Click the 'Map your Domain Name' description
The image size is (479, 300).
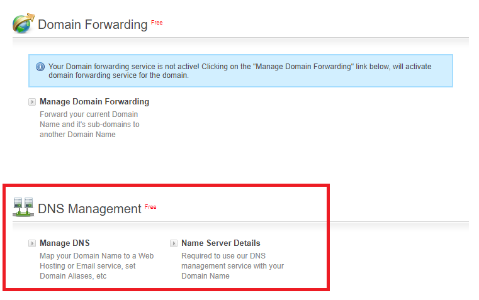[96, 266]
